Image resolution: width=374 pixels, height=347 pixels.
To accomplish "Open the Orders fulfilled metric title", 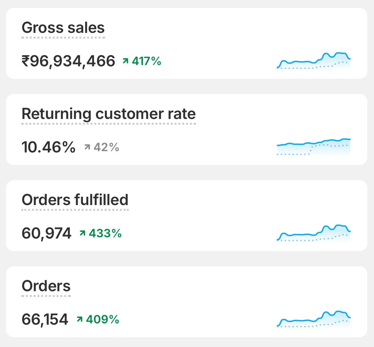I will point(75,200).
